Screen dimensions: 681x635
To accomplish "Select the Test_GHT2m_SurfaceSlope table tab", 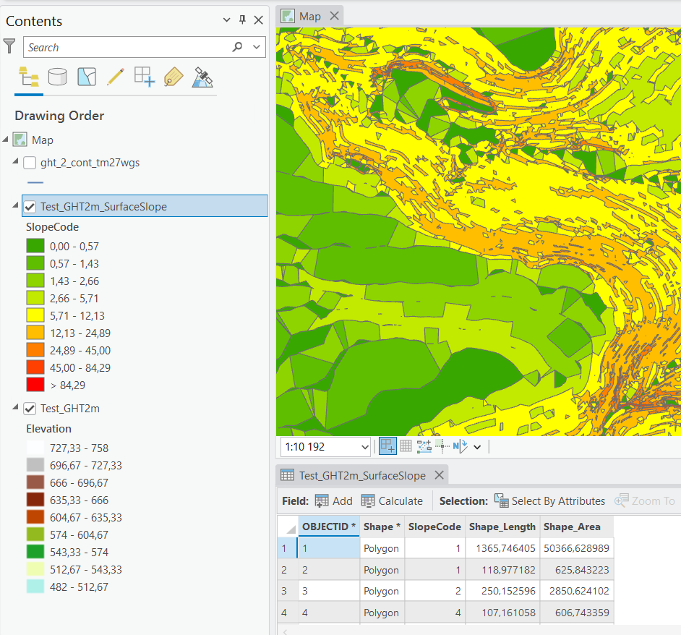I will coord(361,475).
